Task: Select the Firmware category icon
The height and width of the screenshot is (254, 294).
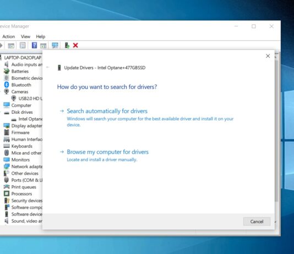Action: 7,132
